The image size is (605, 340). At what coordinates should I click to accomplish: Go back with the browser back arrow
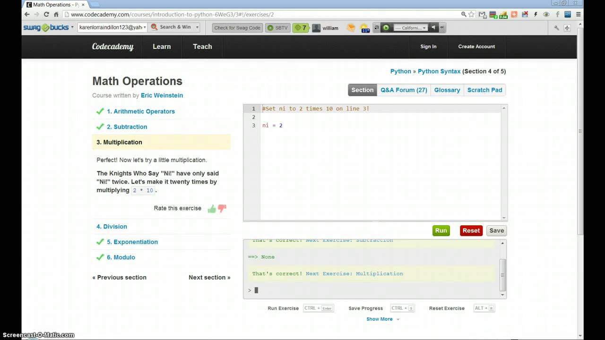[27, 15]
